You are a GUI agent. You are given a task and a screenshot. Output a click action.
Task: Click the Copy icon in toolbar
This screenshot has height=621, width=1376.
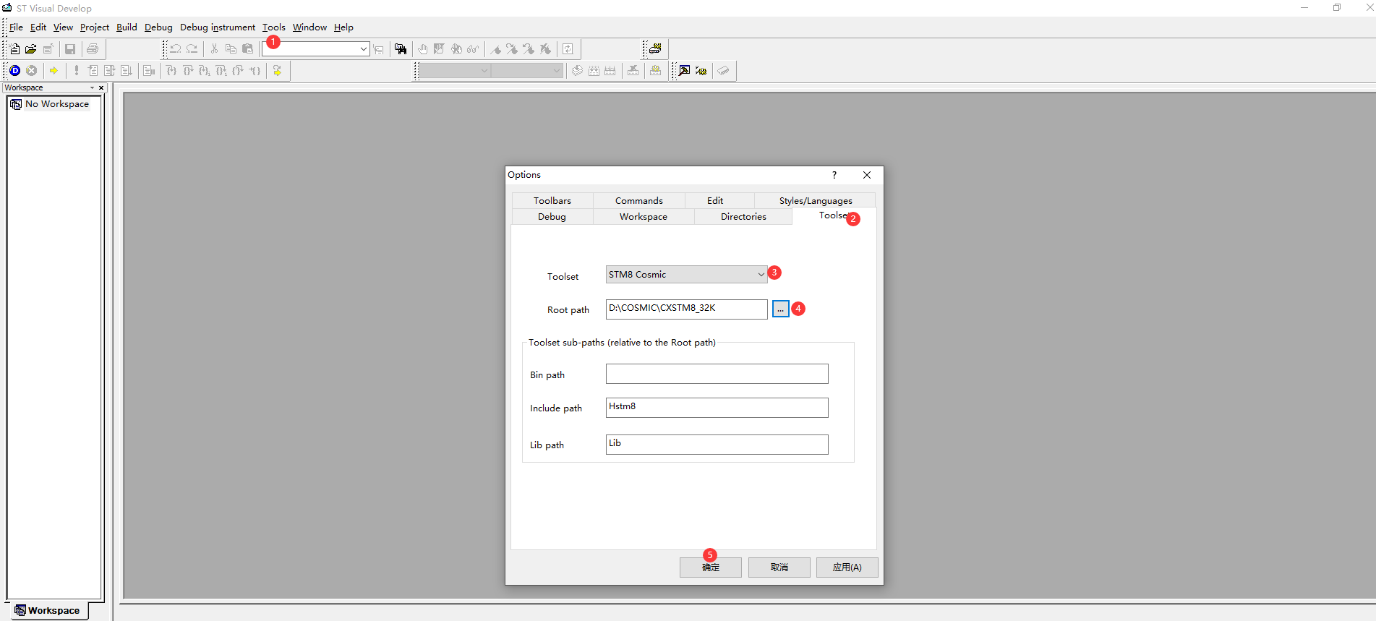point(231,49)
